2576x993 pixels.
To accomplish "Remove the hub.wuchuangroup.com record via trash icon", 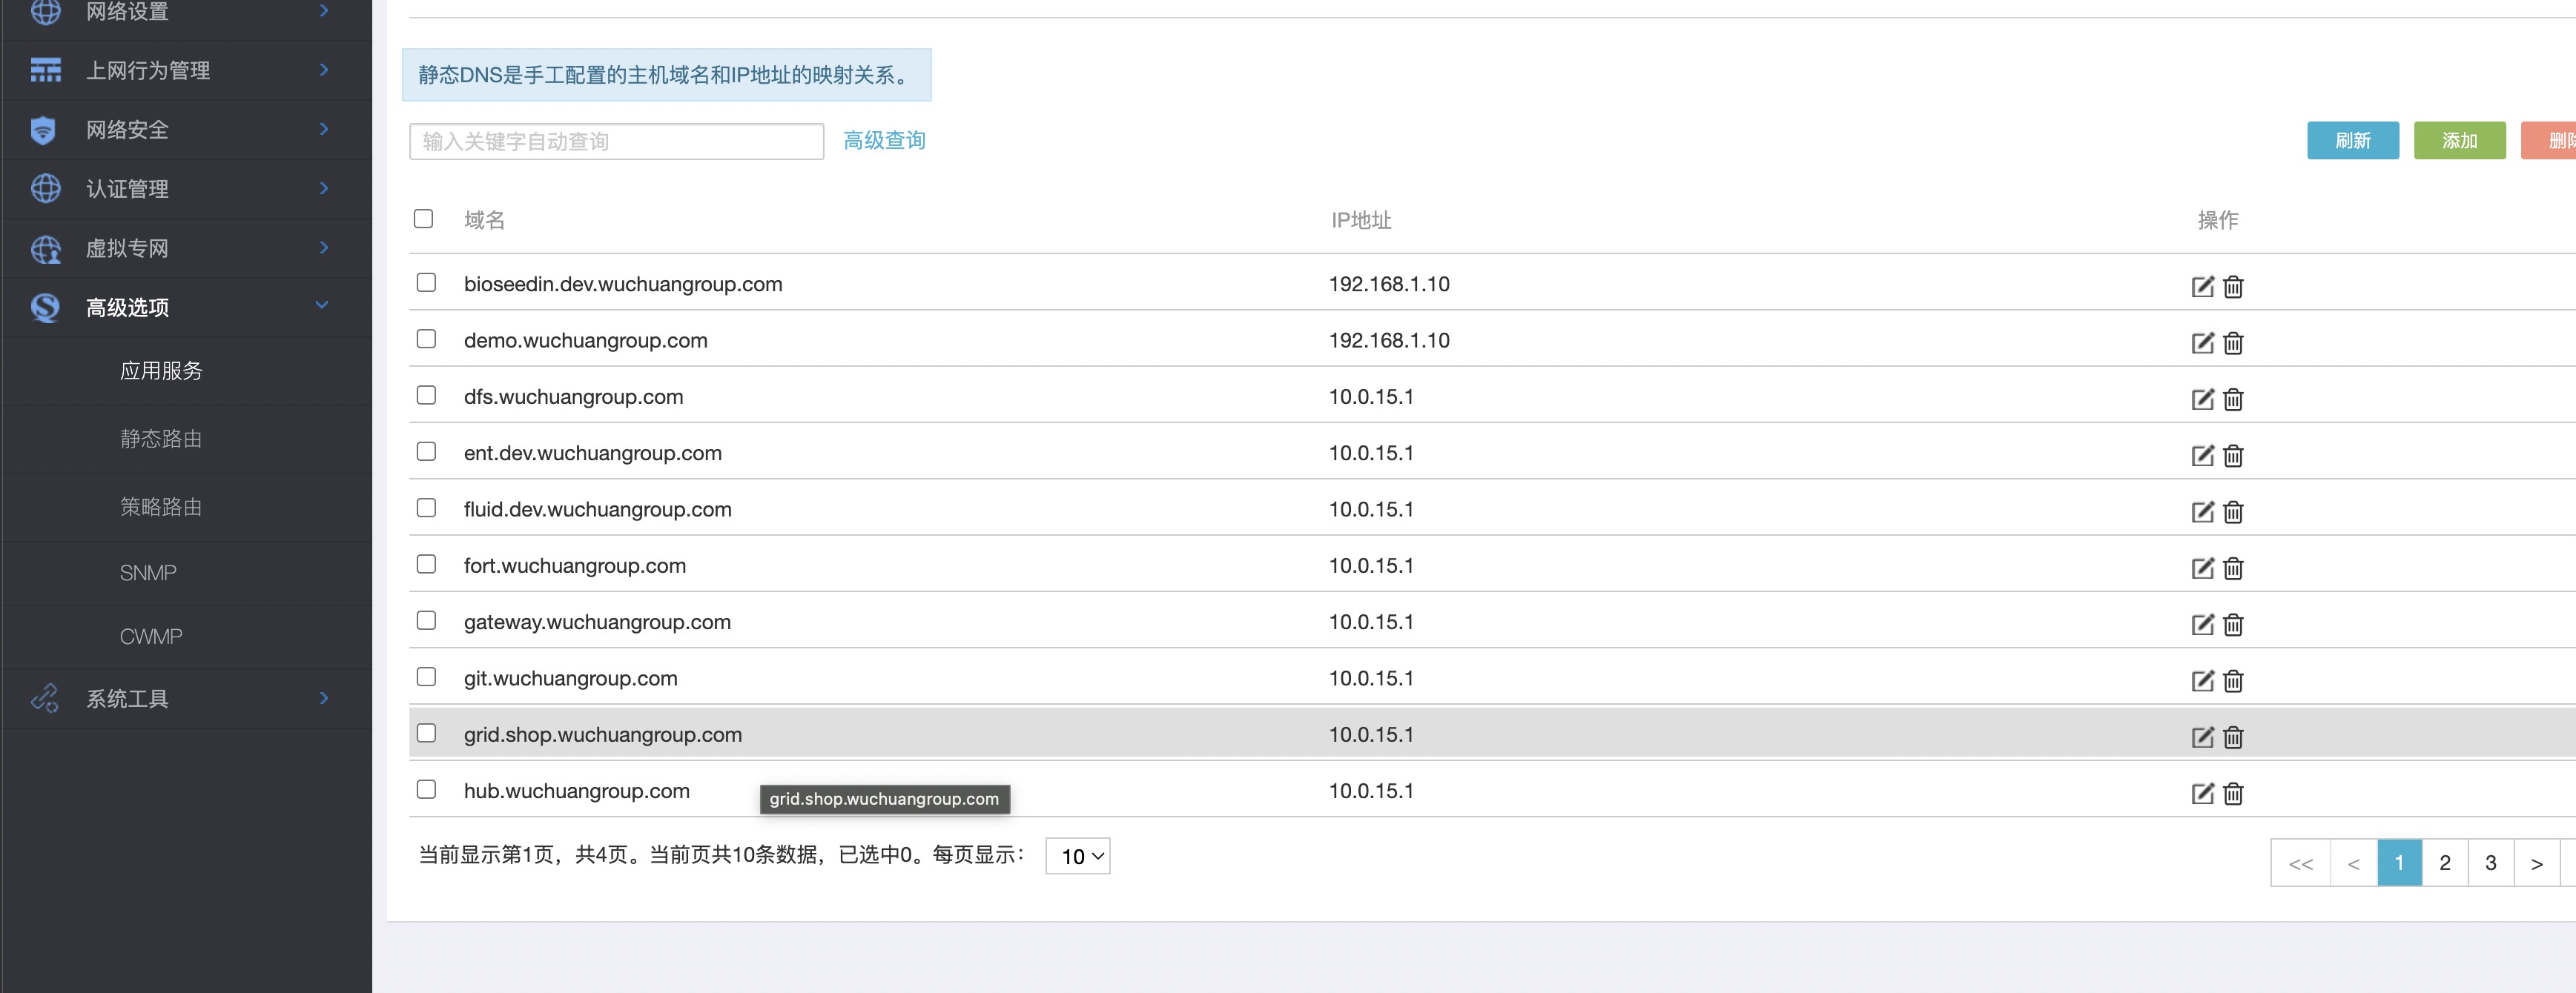I will 2233,793.
